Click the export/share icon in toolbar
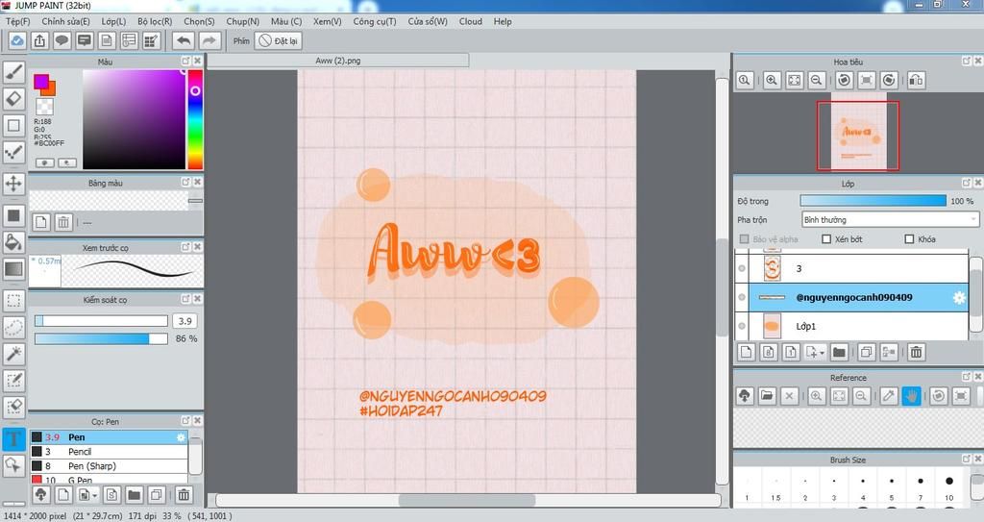 (x=39, y=40)
